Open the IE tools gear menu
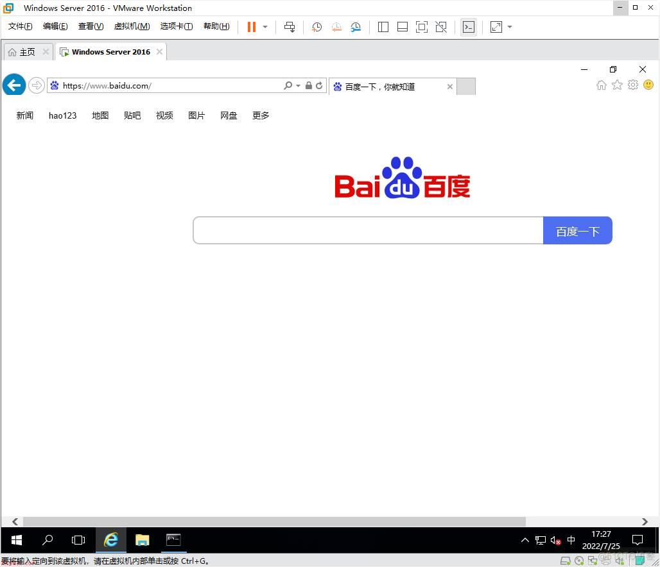The width and height of the screenshot is (660, 567). 632,85
